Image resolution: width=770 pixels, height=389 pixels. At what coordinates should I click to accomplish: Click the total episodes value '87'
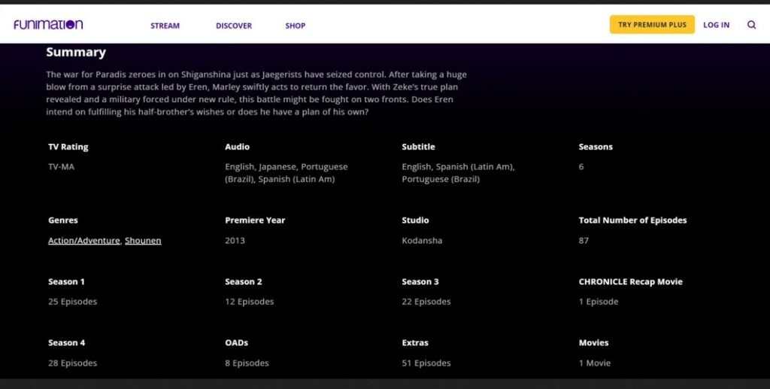pos(584,241)
